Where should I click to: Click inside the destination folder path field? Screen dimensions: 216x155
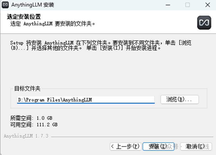coord(86,100)
